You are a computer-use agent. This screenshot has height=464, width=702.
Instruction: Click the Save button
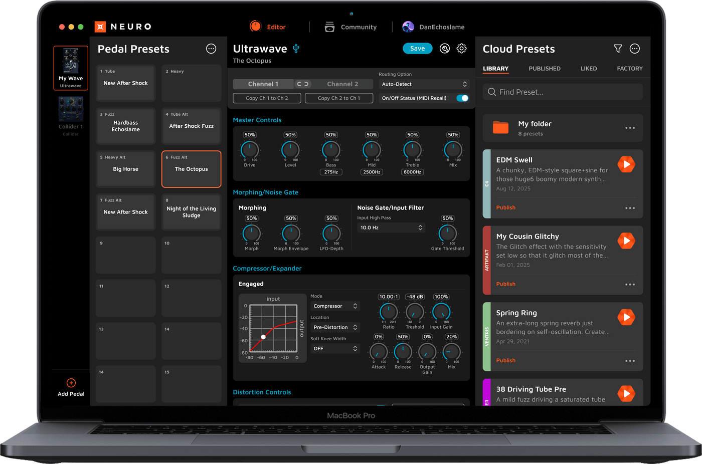[418, 48]
